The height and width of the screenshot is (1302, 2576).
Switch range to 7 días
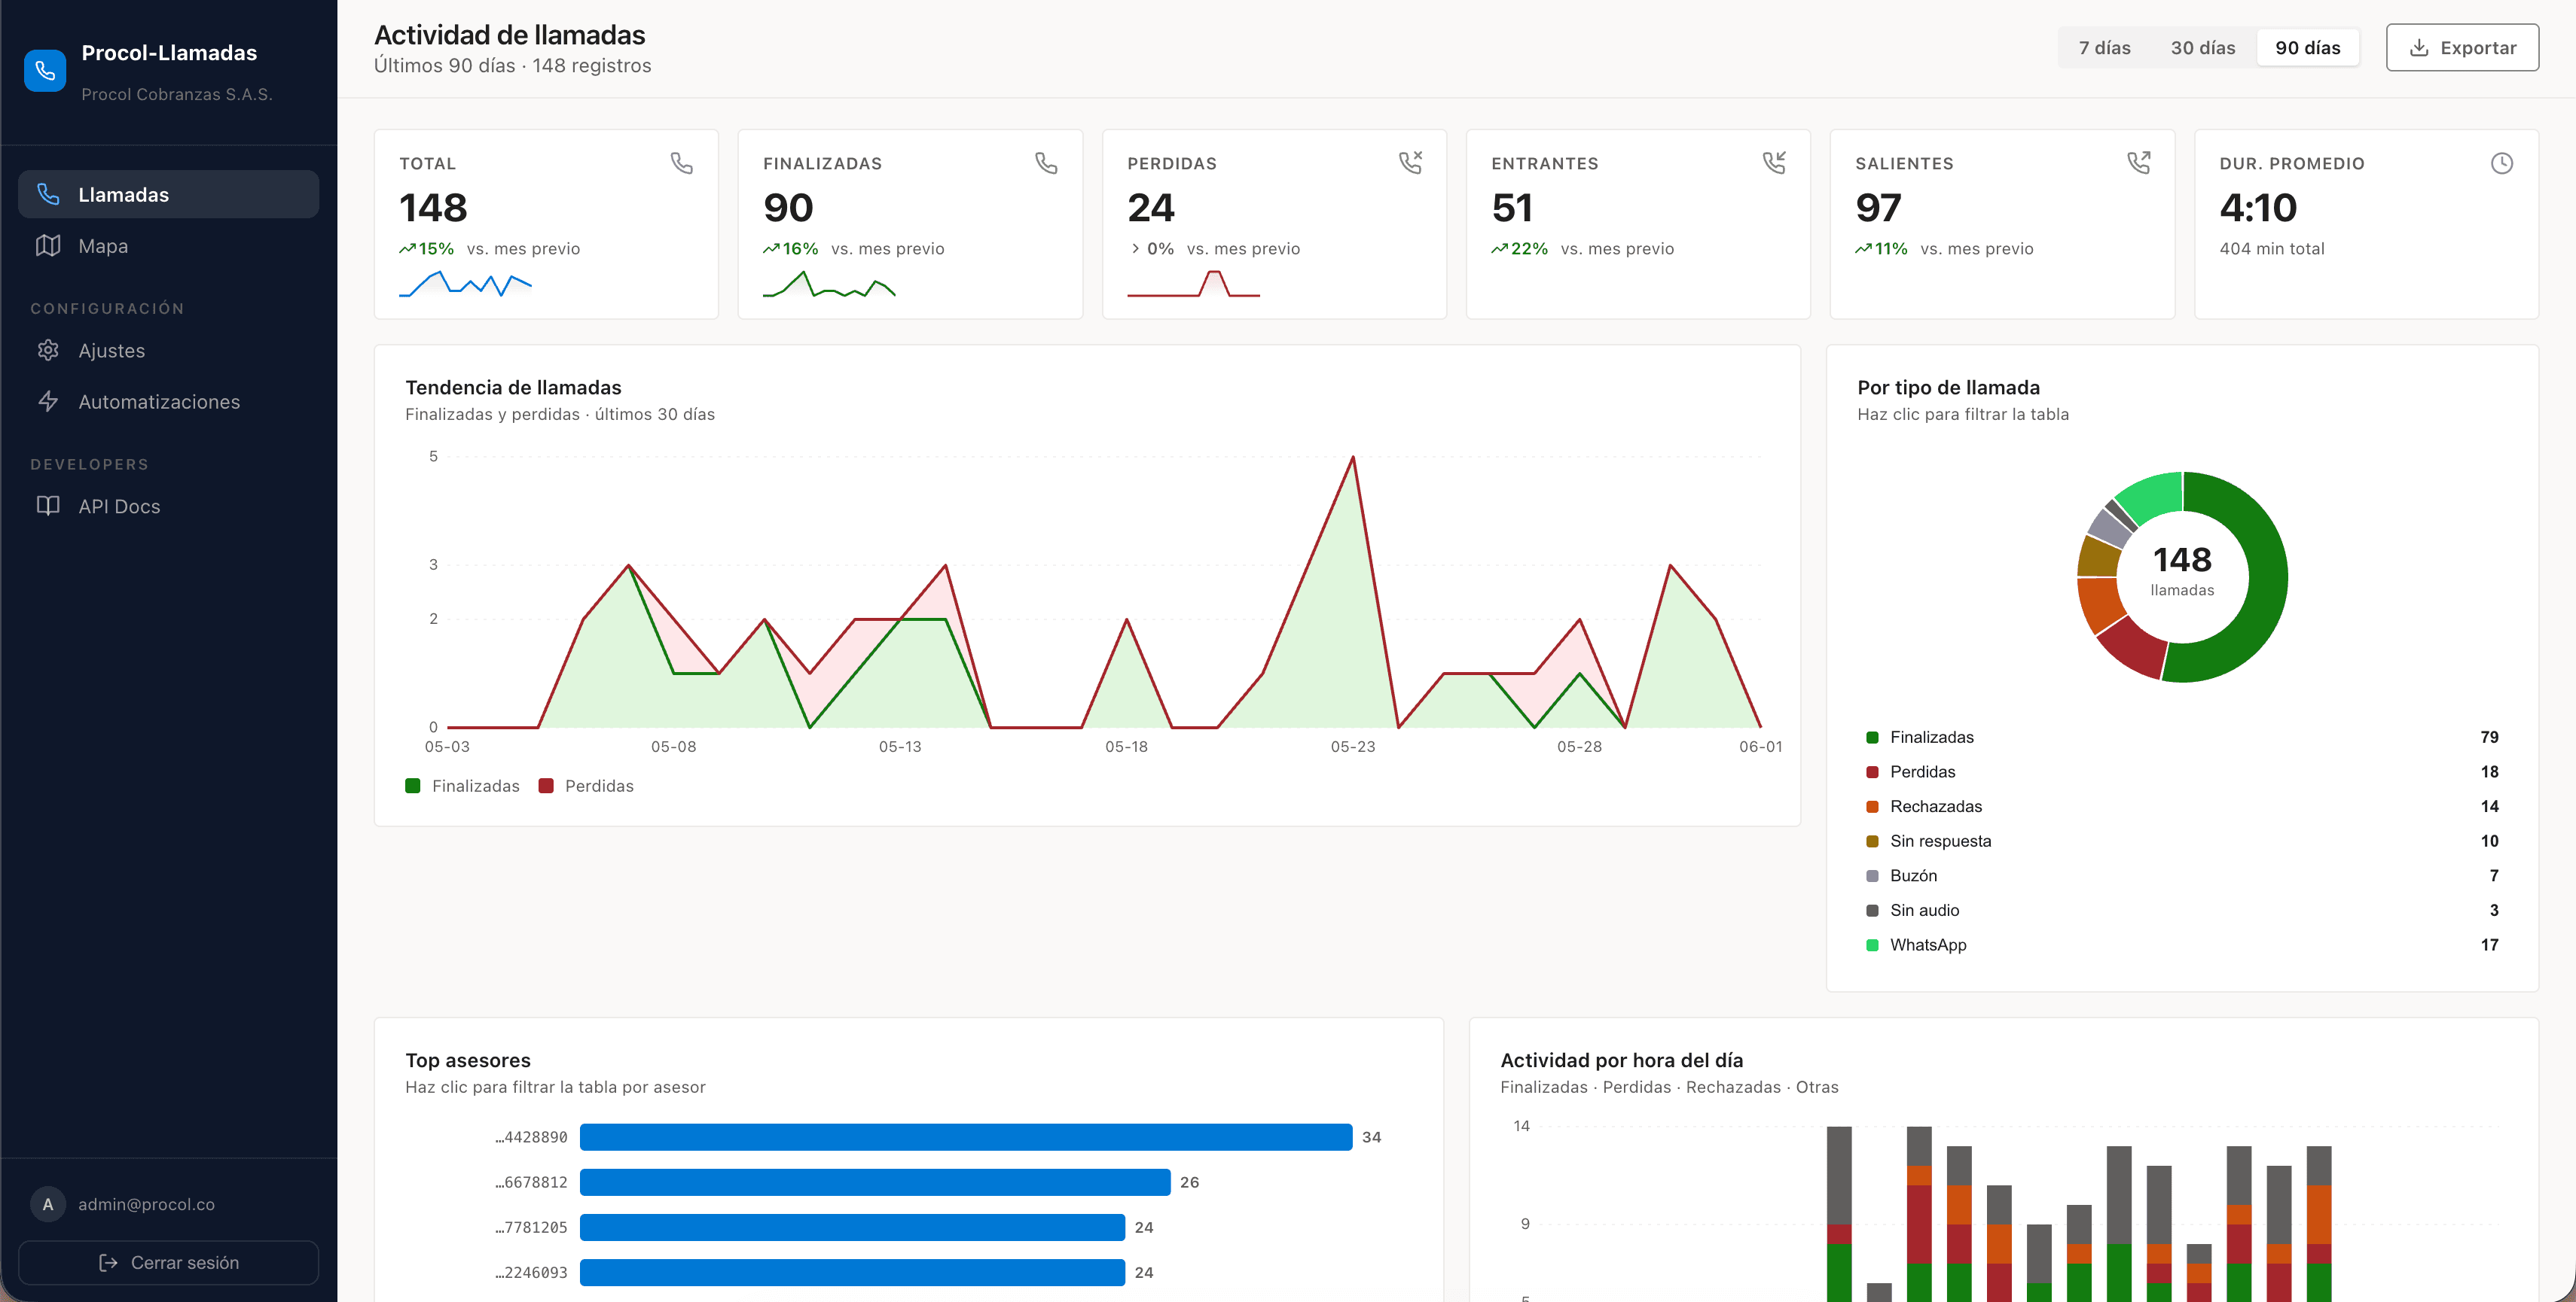(x=2104, y=48)
